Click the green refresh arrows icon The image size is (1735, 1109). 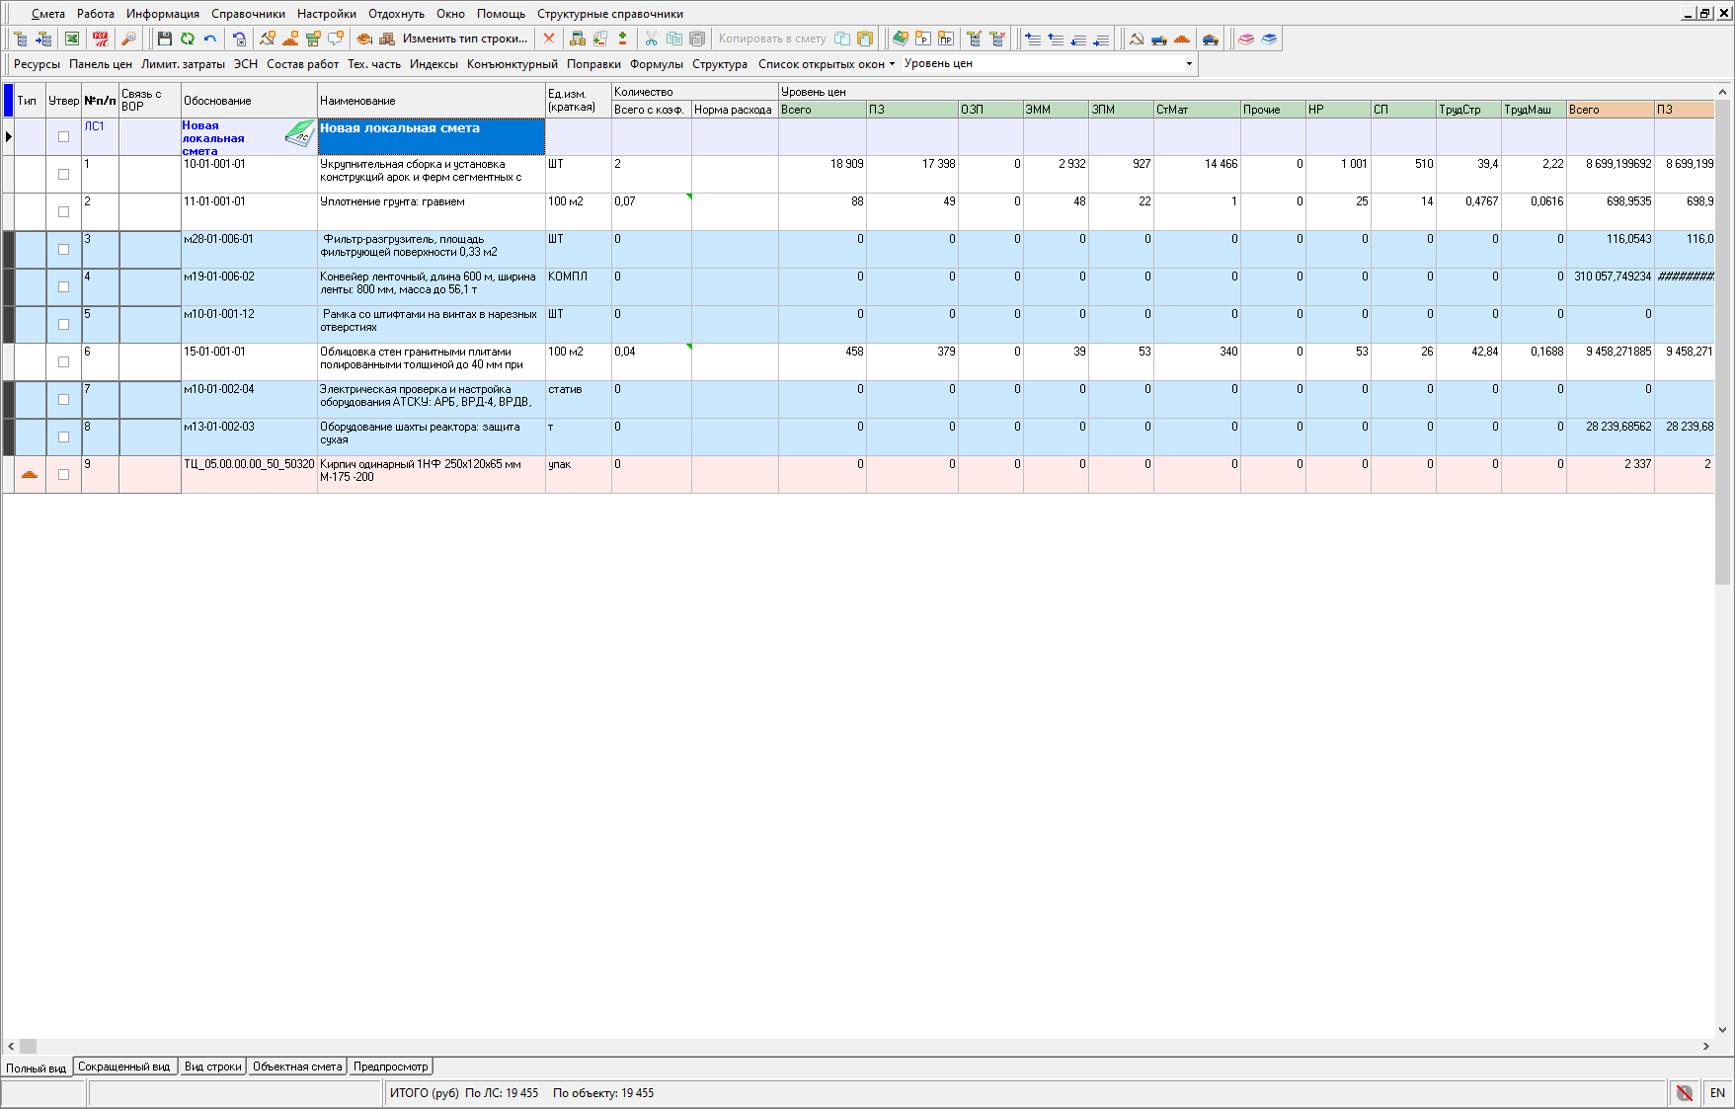pos(188,39)
